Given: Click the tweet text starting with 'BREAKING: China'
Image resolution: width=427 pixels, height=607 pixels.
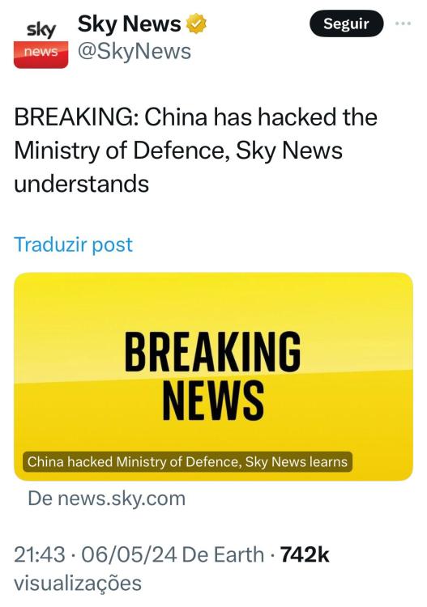Looking at the screenshot, I should tap(196, 151).
